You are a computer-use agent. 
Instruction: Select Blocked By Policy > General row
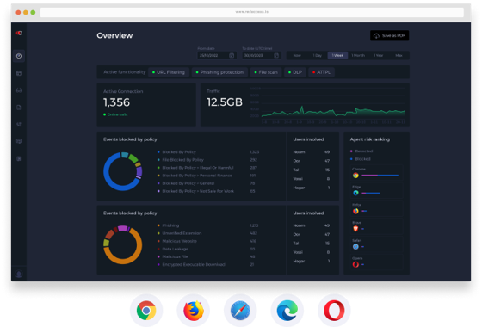(x=208, y=183)
